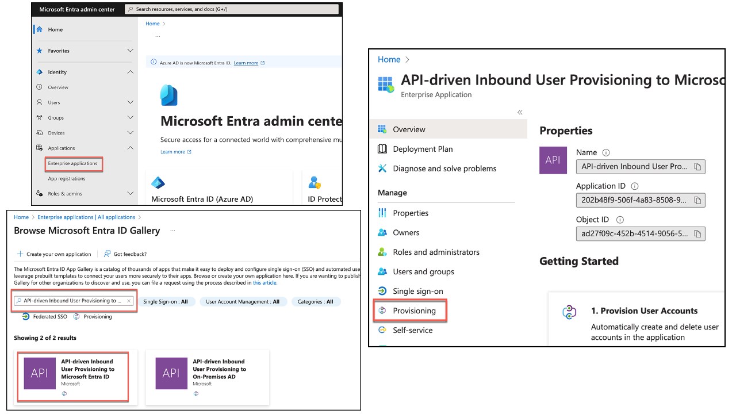
Task: Expand the Devices section chevron
Action: click(x=130, y=133)
